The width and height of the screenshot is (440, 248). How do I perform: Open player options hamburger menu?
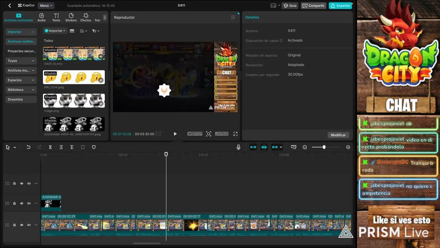[x=233, y=17]
